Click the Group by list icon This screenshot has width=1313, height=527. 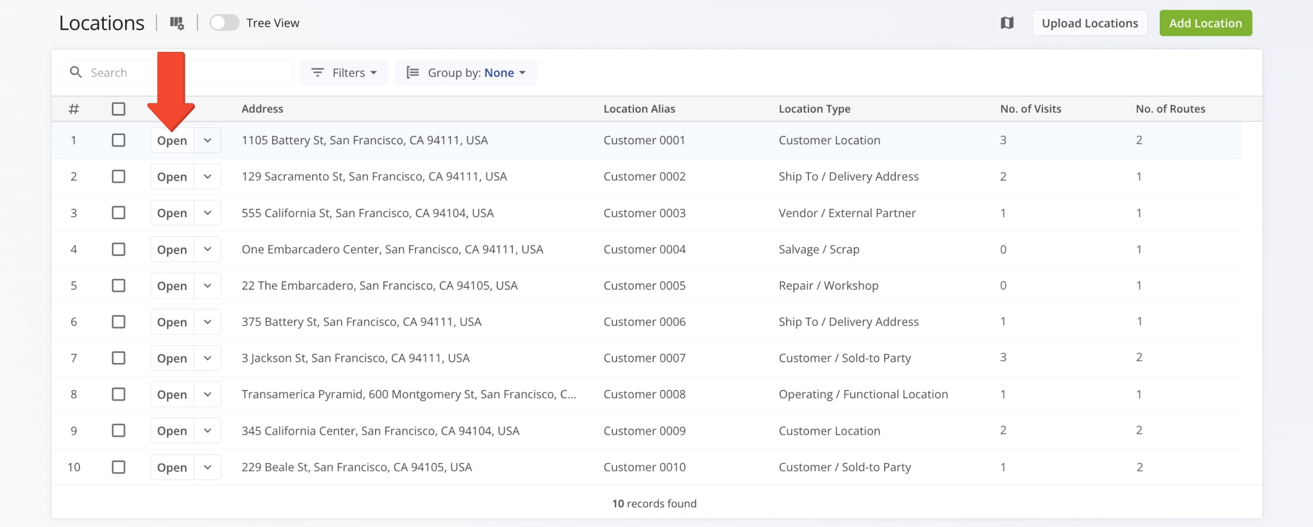click(x=413, y=72)
